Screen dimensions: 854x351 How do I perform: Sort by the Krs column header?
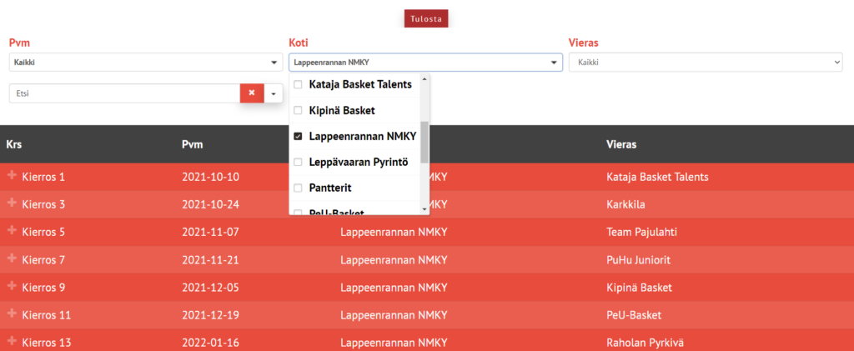13,145
